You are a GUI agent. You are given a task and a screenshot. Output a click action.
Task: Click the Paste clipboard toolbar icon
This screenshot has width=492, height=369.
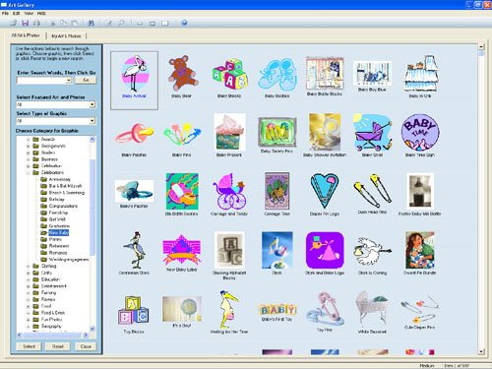(x=75, y=23)
